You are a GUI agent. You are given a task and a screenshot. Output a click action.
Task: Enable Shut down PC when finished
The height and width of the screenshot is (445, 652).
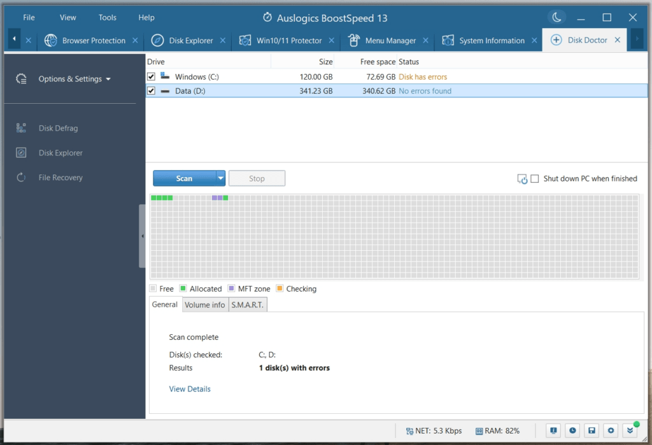tap(534, 179)
